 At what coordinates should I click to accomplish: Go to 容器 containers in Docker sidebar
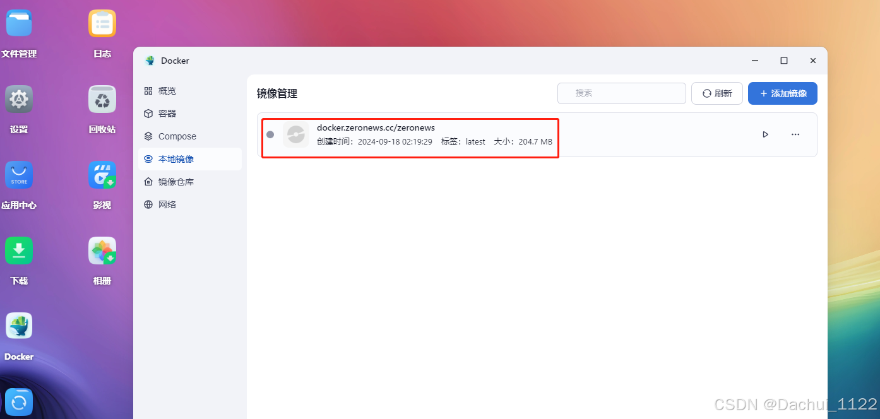[189, 114]
